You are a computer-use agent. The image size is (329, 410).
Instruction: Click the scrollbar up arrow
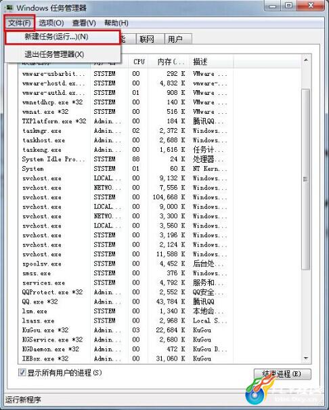tap(306, 61)
